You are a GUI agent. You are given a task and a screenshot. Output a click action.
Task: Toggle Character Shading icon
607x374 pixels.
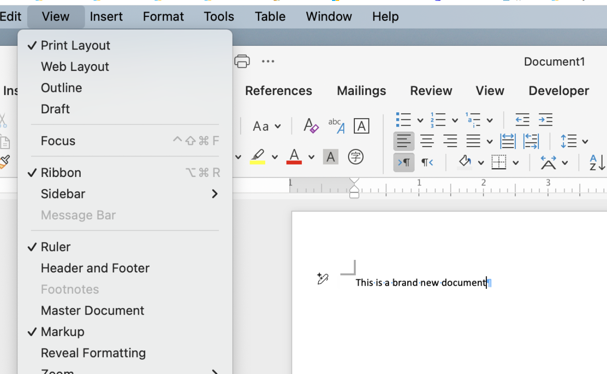[x=331, y=157]
